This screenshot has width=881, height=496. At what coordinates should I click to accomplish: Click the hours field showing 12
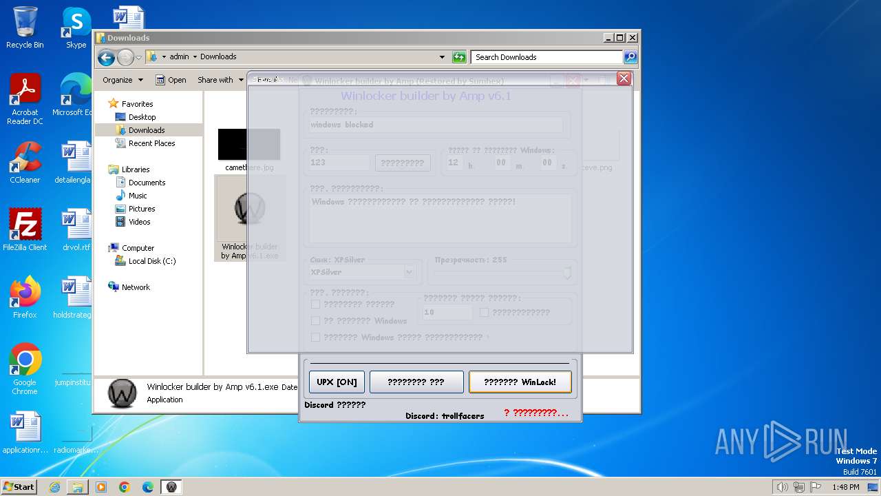coord(454,163)
